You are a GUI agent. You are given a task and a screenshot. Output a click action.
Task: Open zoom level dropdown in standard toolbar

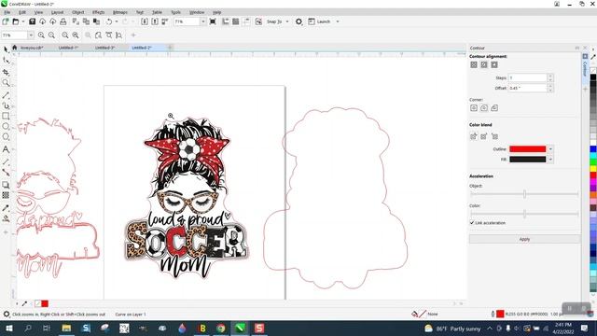[203, 21]
